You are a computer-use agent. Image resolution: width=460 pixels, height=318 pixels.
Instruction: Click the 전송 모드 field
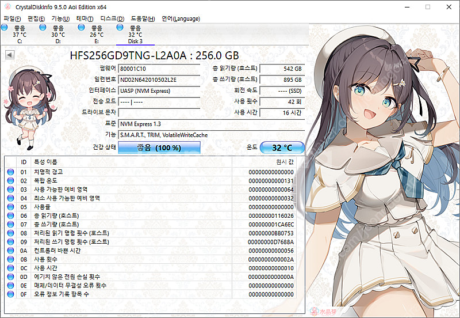click(159, 102)
